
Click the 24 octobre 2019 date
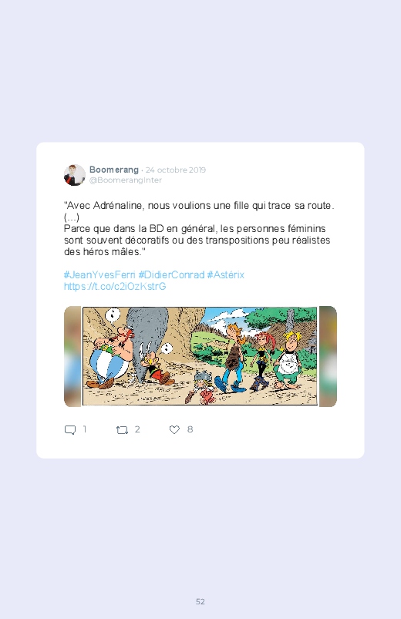pos(176,170)
